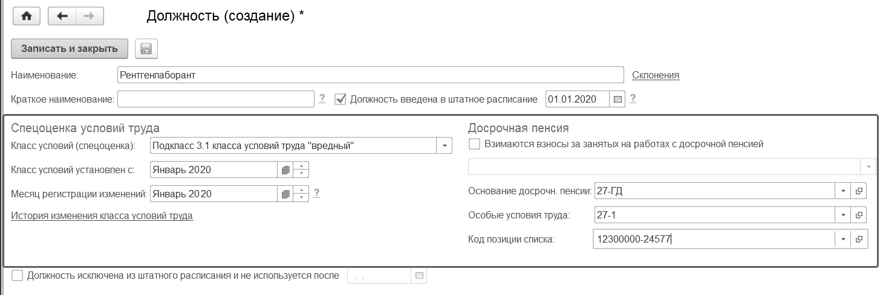Image resolution: width=883 pixels, height=295 pixels.
Task: Expand special work conditions dropdown
Action: click(843, 215)
